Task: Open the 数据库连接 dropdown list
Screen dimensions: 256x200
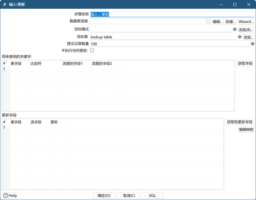Action: [208, 21]
